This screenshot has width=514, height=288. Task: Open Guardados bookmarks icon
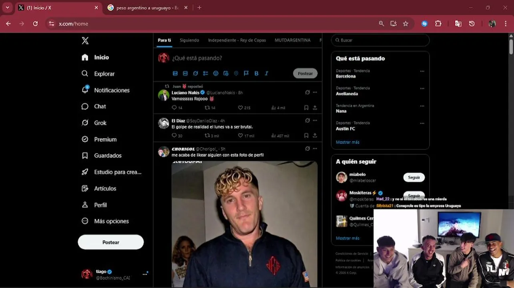tap(85, 156)
